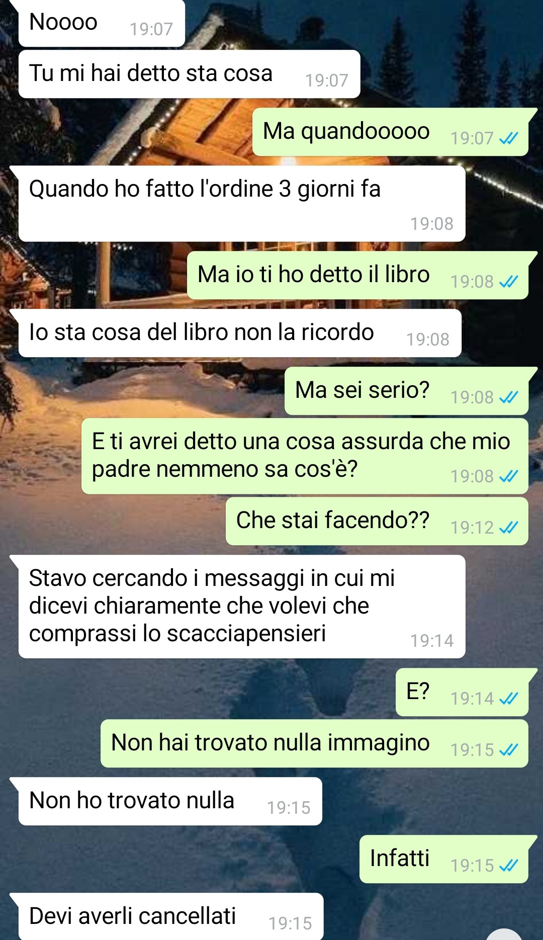Tap ticks on the 'padre nemmeno sa cos'è?' message
This screenshot has height=940, width=543.
point(508,476)
